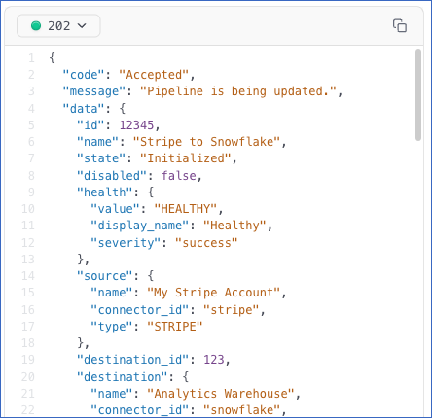
Task: Select the "My Stripe Account" value
Action: (x=213, y=293)
